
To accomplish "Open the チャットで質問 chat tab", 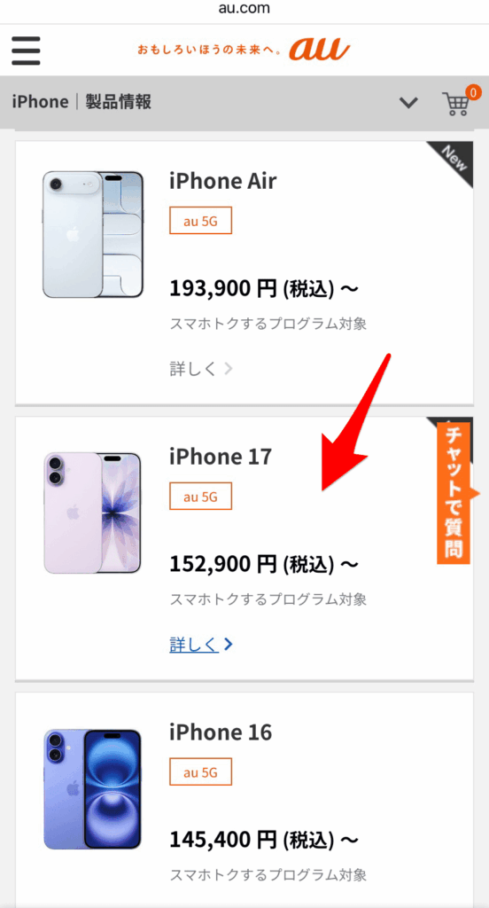I will pos(454,493).
